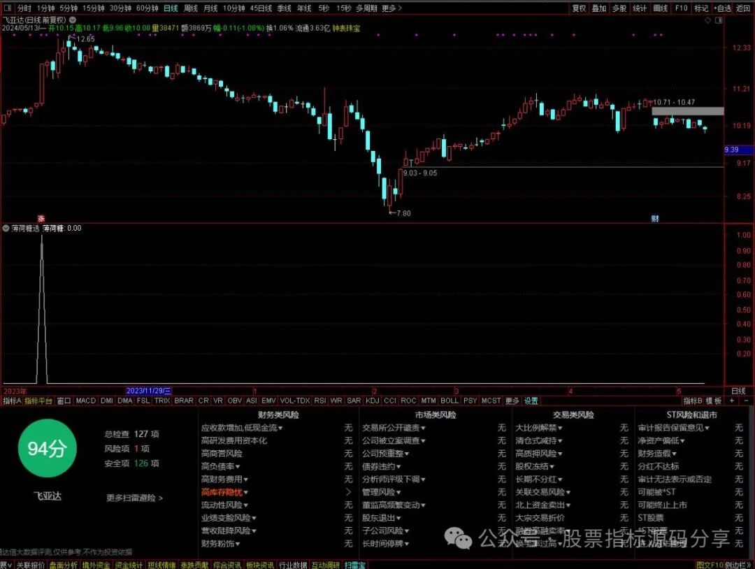This screenshot has height=569, width=755.
Task: Select the MACD indicator tab
Action: pos(86,401)
